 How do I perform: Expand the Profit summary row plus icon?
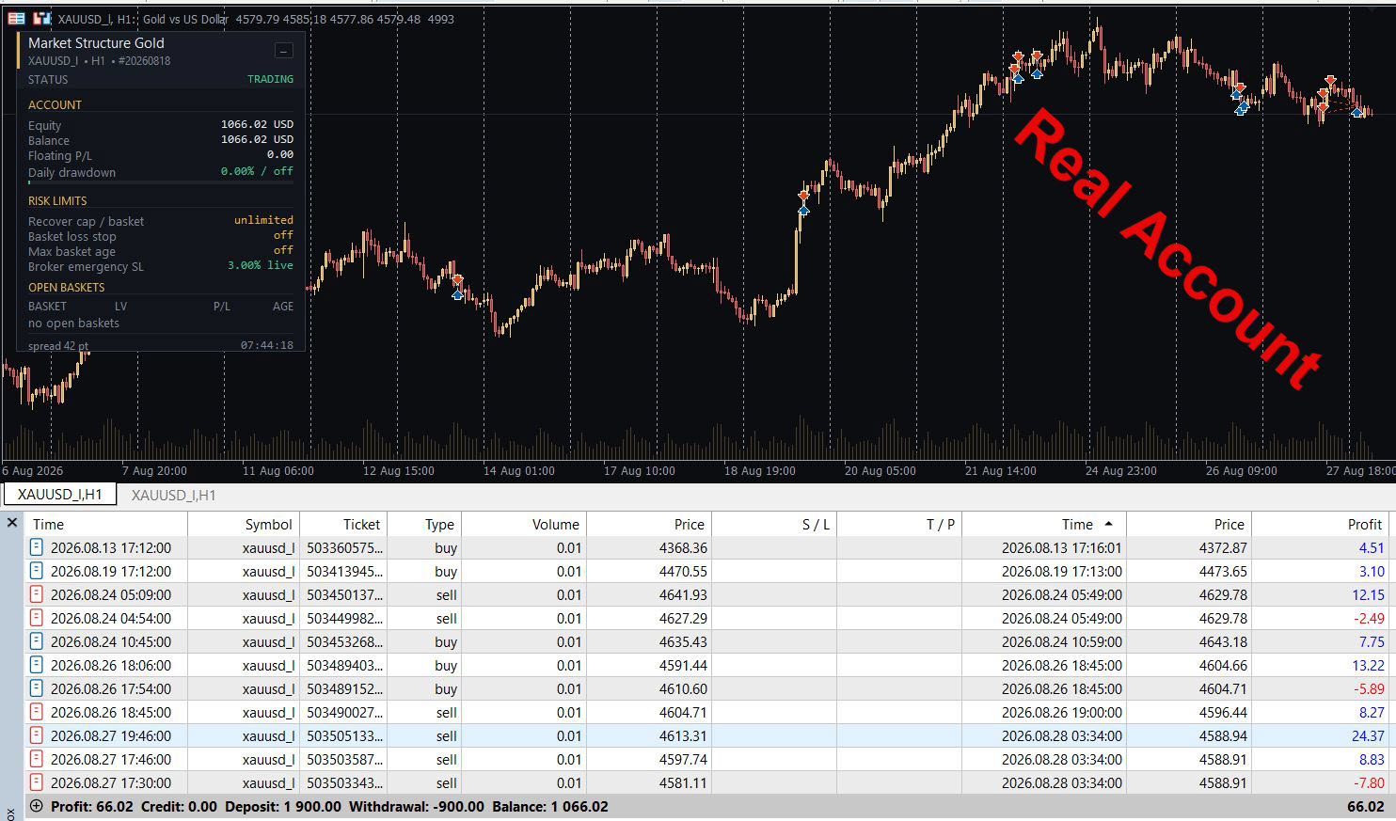tap(37, 806)
